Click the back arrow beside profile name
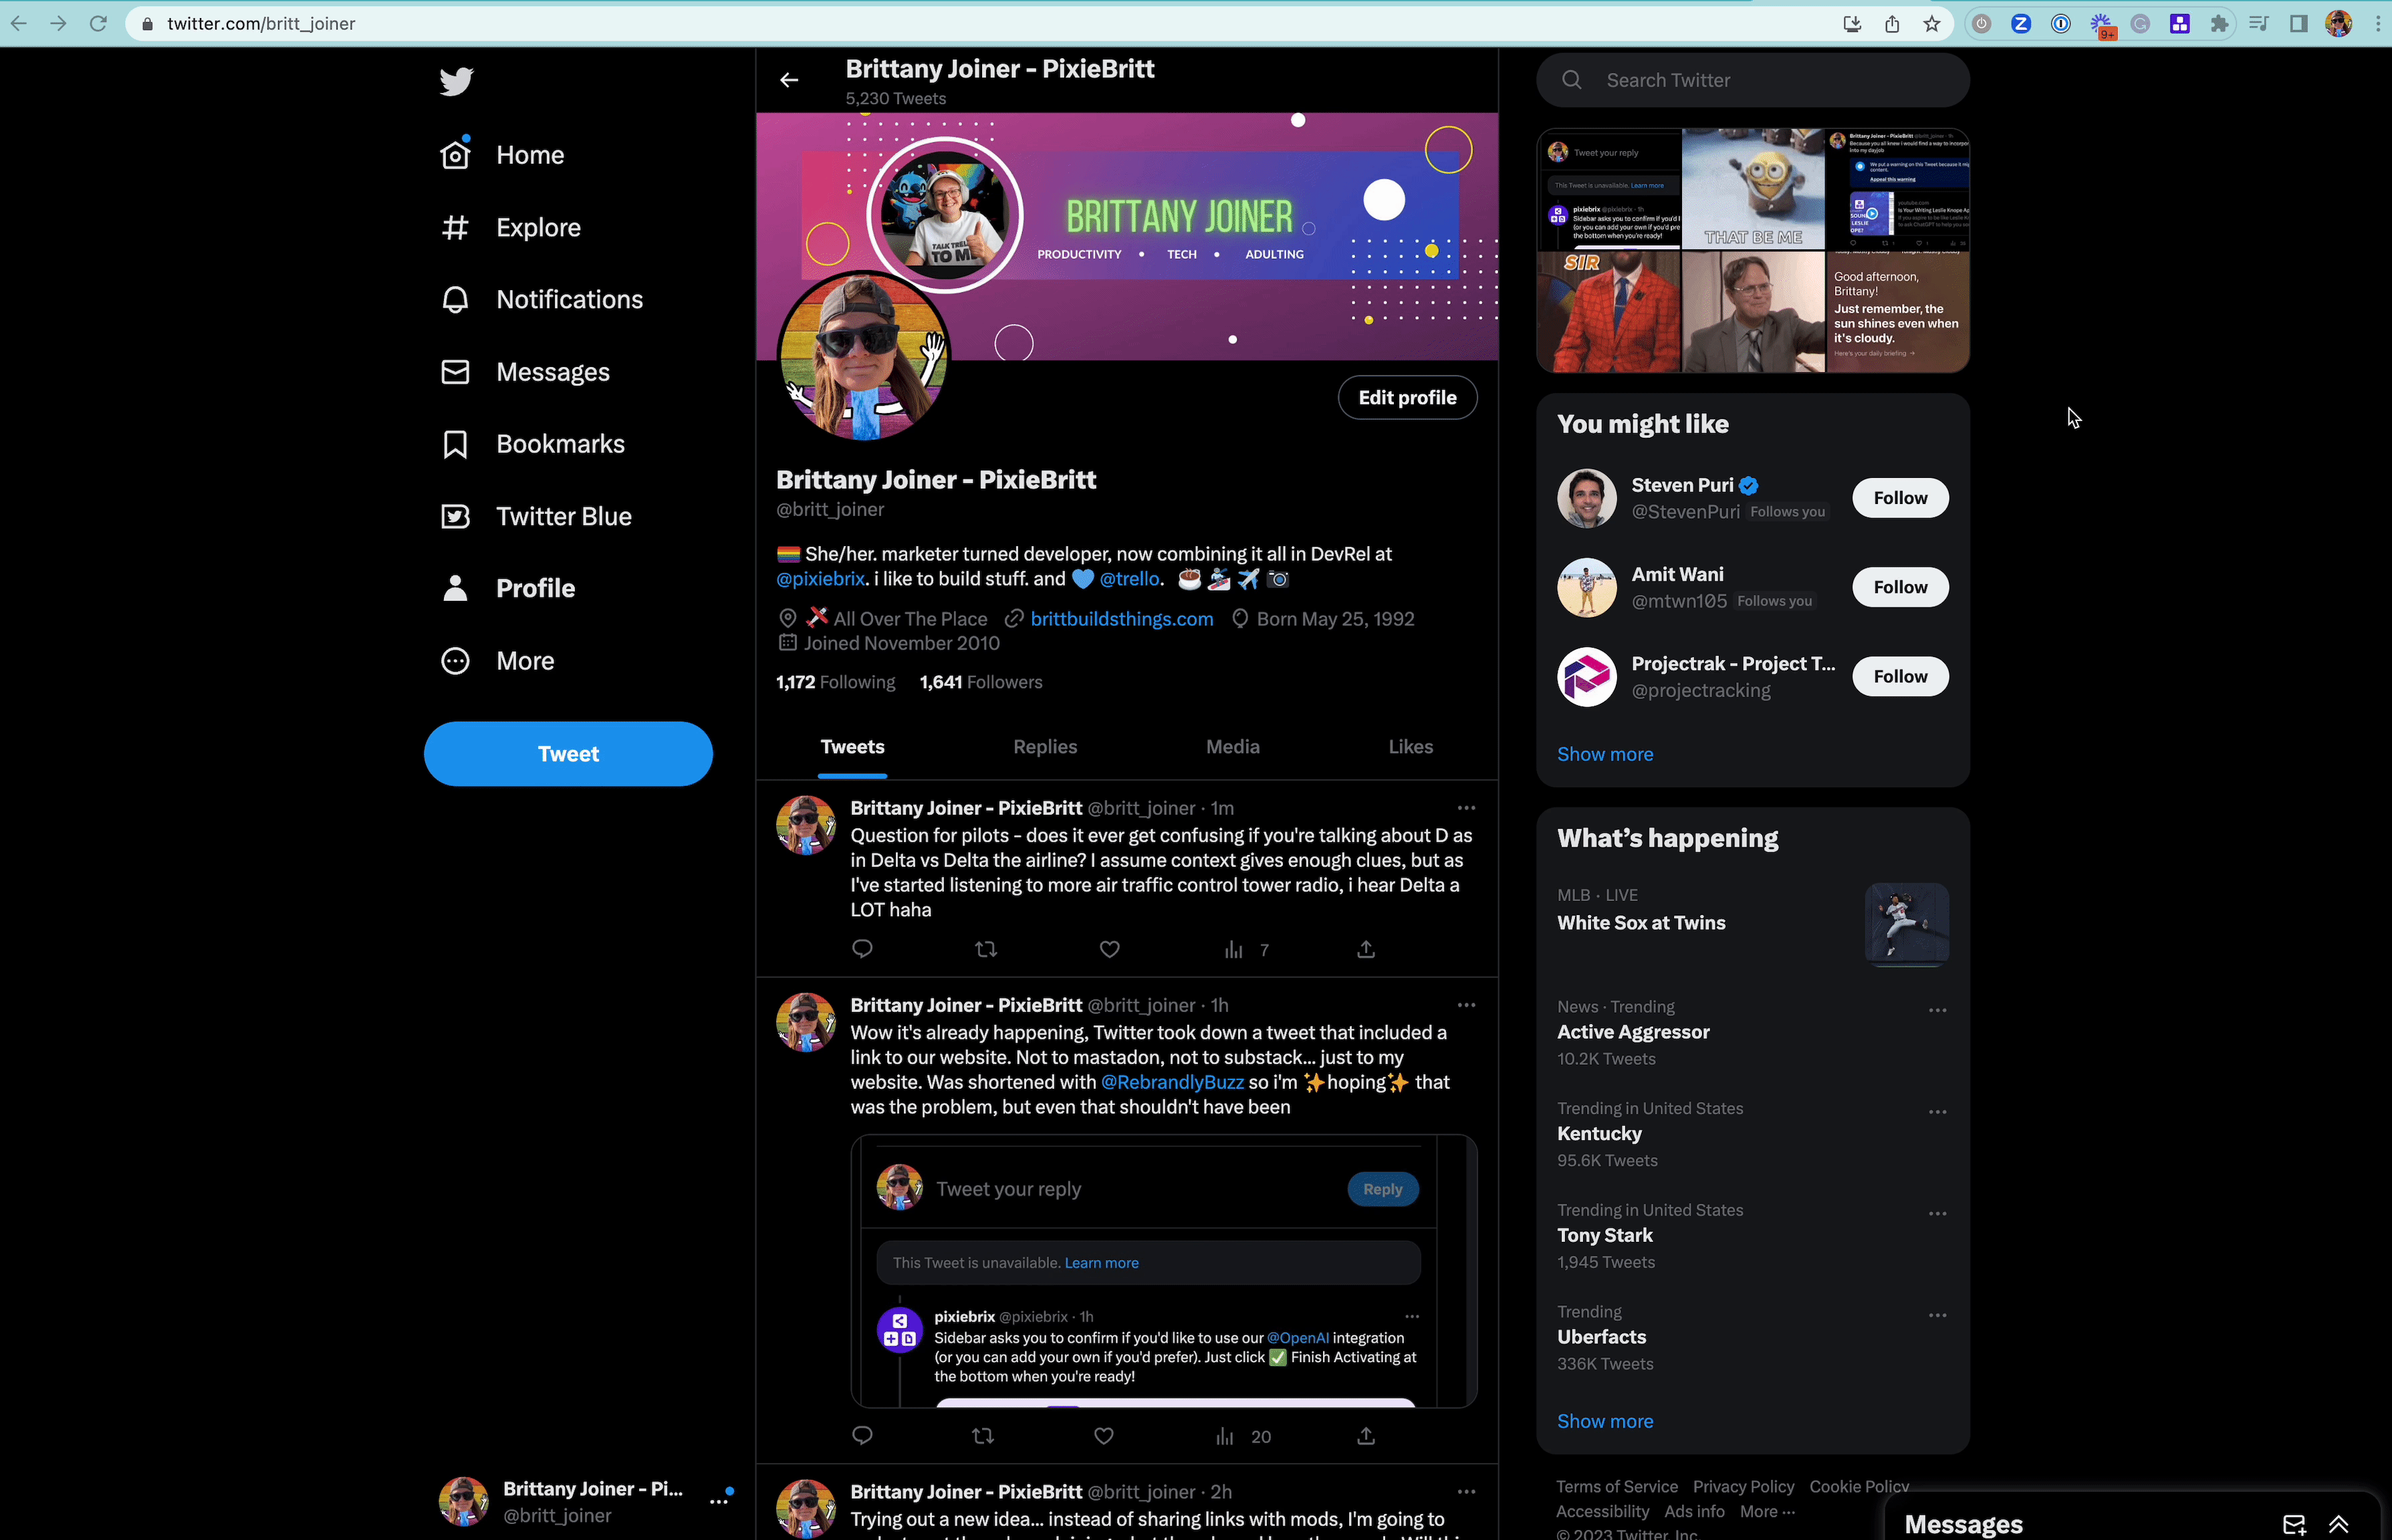Screen dimensions: 2392x1540 pyautogui.click(x=789, y=80)
